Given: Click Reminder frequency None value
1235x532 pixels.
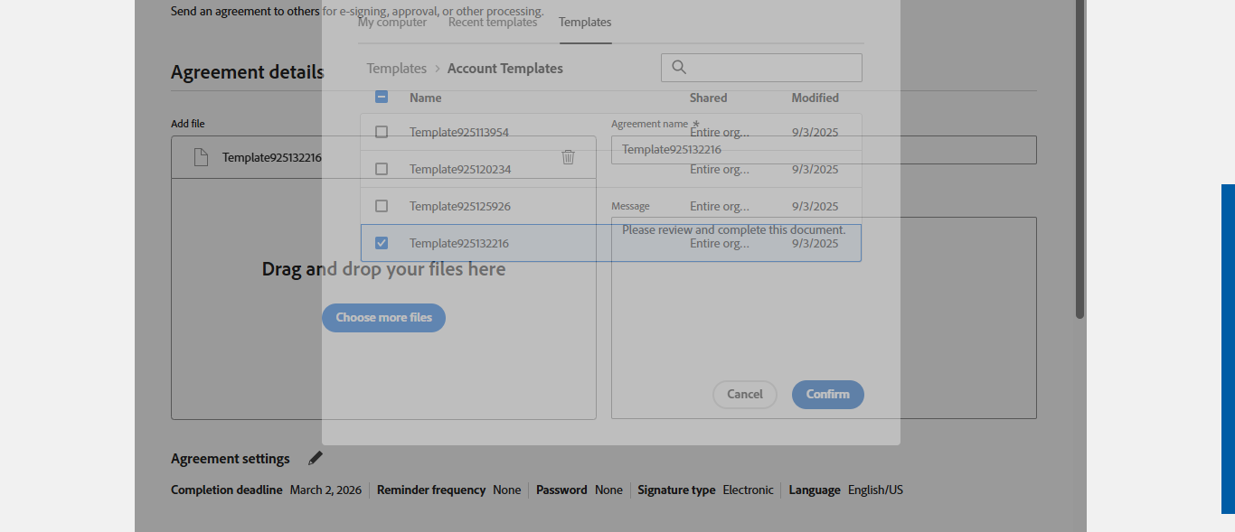Looking at the screenshot, I should pyautogui.click(x=507, y=490).
